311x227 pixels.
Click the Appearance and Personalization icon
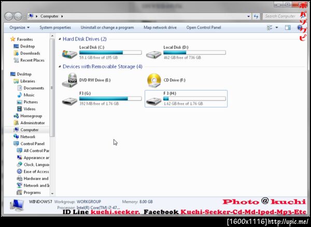pyautogui.click(x=20, y=158)
